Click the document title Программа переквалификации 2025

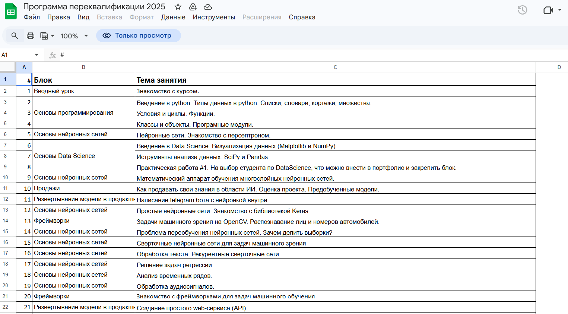pos(94,7)
